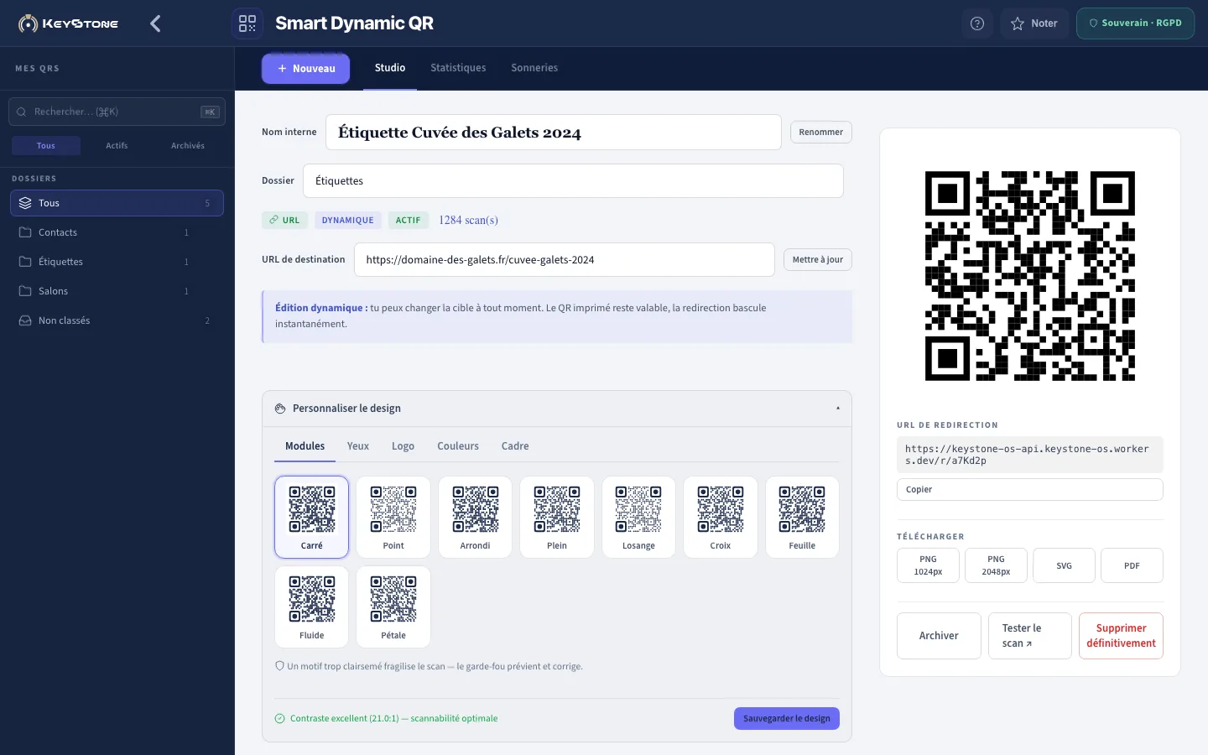Select the Tous filter
The image size is (1208, 755).
click(x=46, y=146)
